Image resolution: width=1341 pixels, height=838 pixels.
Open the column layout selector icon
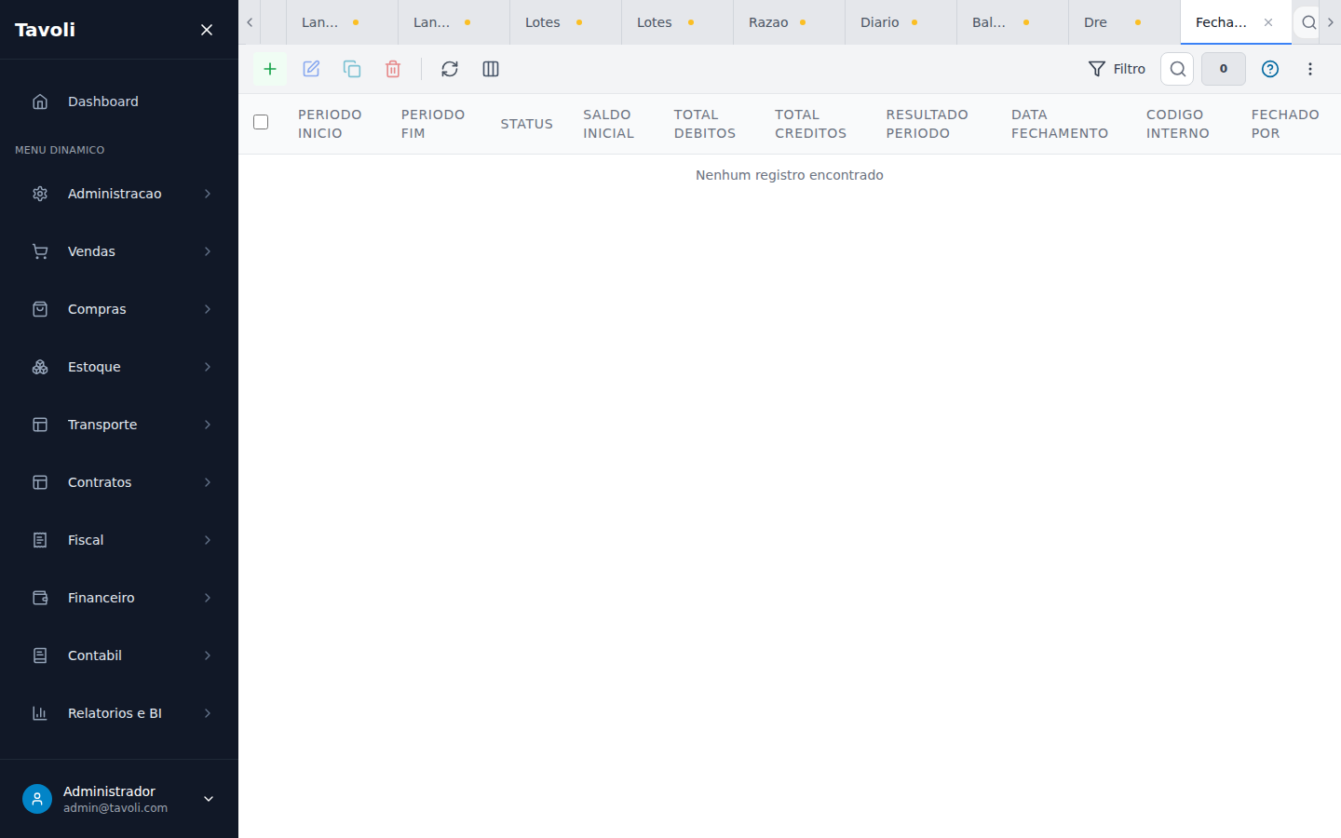coord(491,69)
